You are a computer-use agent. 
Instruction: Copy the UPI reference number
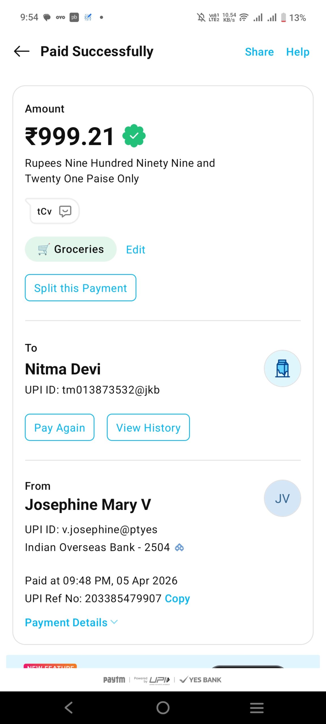tap(177, 598)
